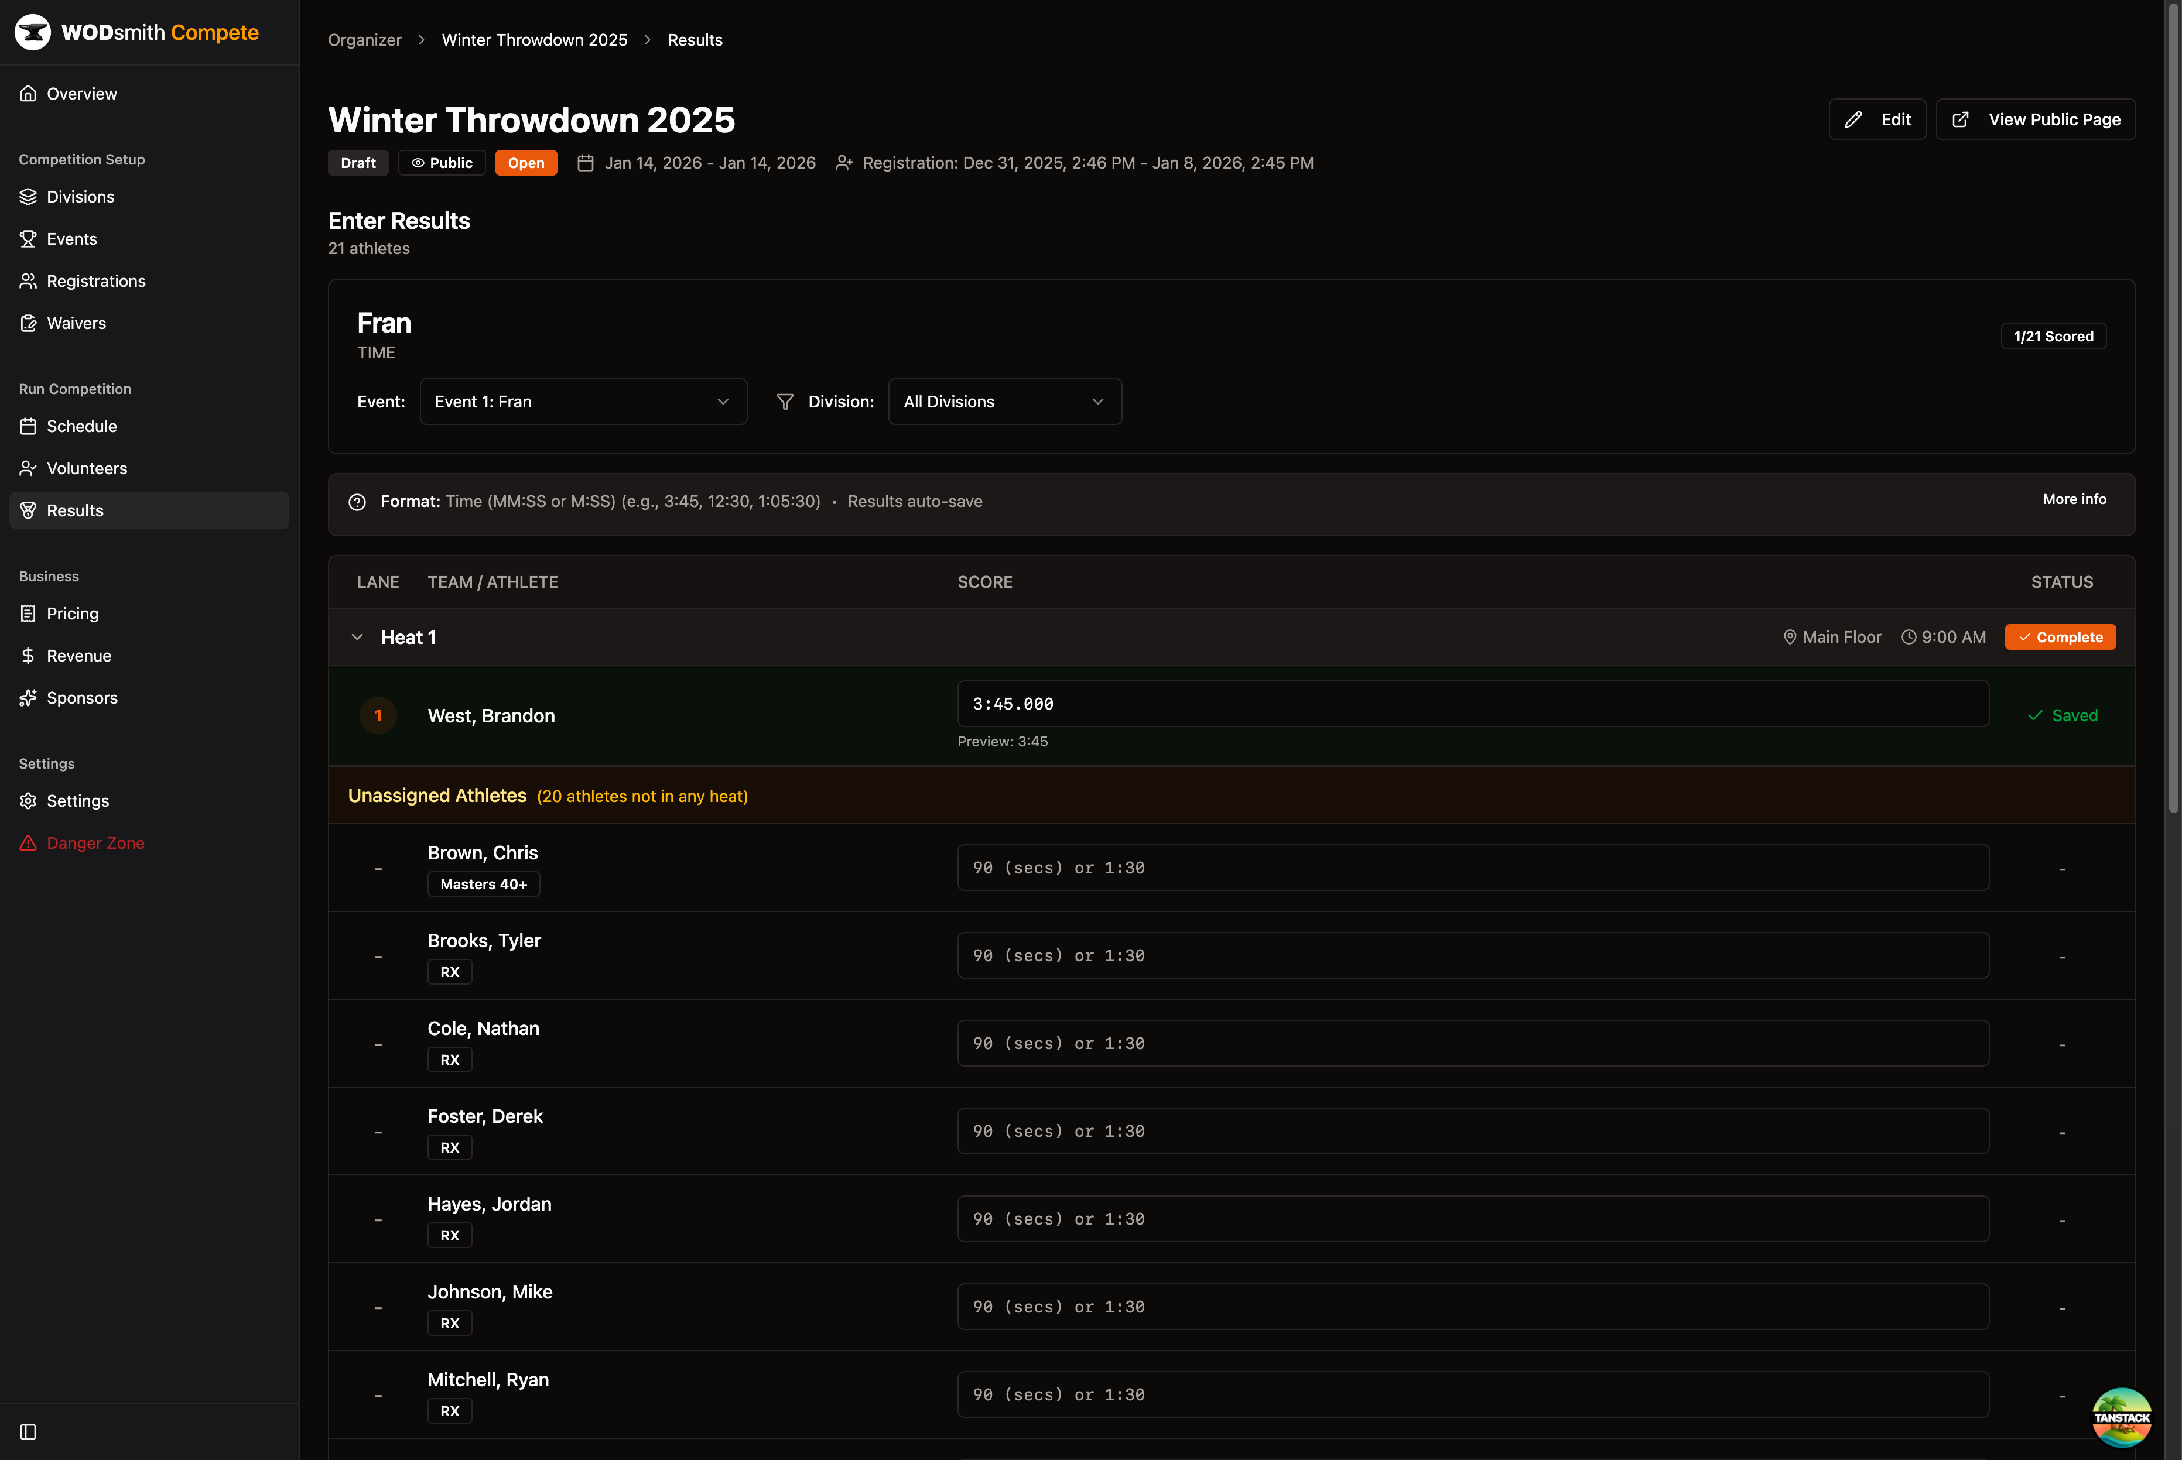
Task: Click the Saved status for West, Brandon
Action: 2062,715
